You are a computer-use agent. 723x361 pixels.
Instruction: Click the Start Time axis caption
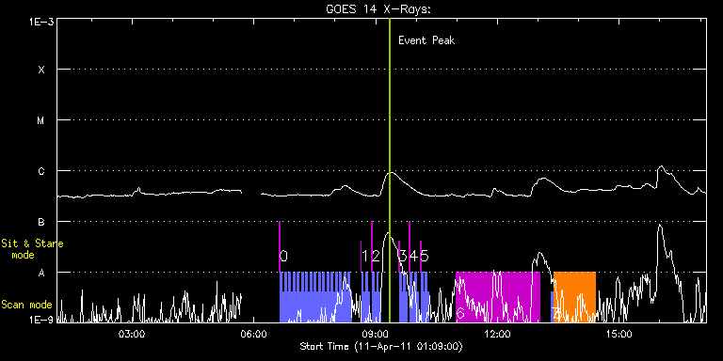click(x=381, y=346)
